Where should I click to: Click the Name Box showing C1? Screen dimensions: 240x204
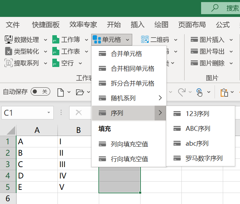[28, 113]
